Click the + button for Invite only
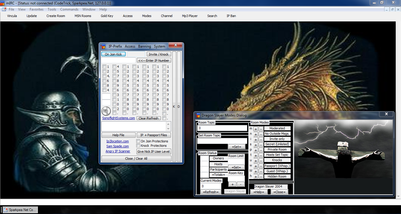This screenshot has width=401, height=214. coord(256,139)
